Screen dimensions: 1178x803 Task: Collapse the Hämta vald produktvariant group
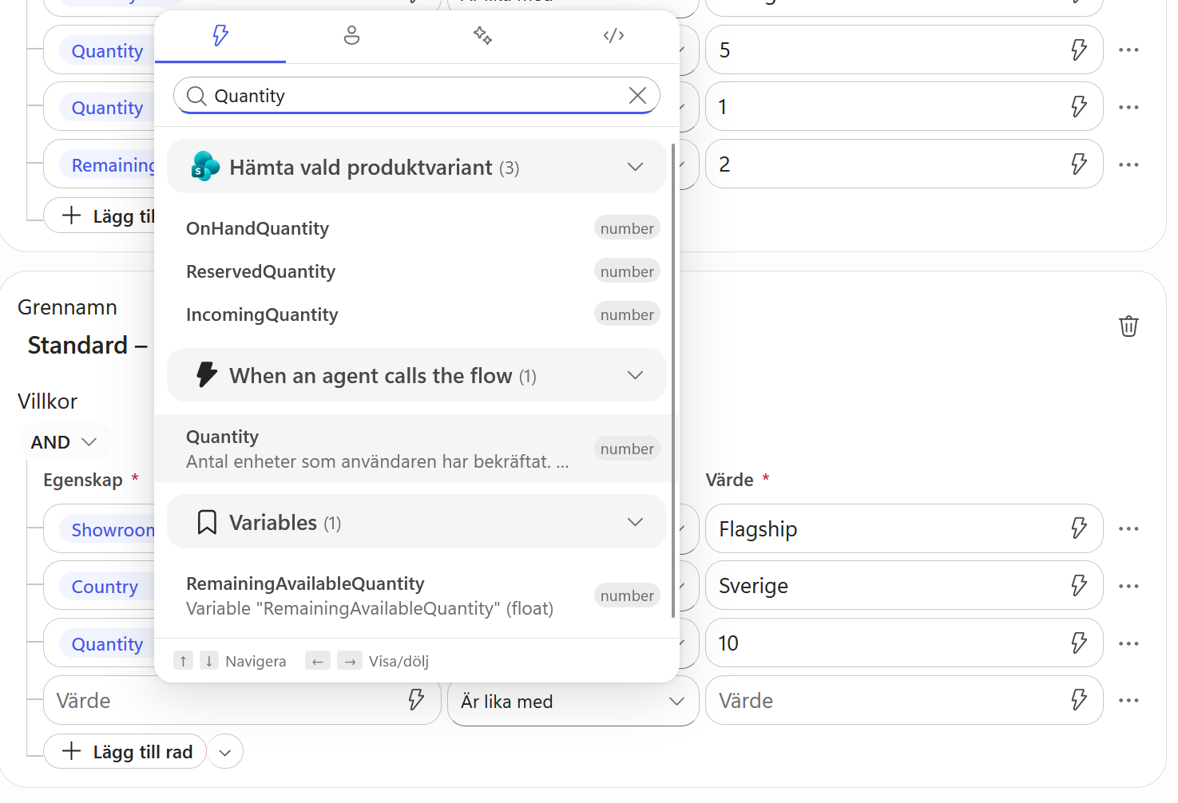coord(417,167)
